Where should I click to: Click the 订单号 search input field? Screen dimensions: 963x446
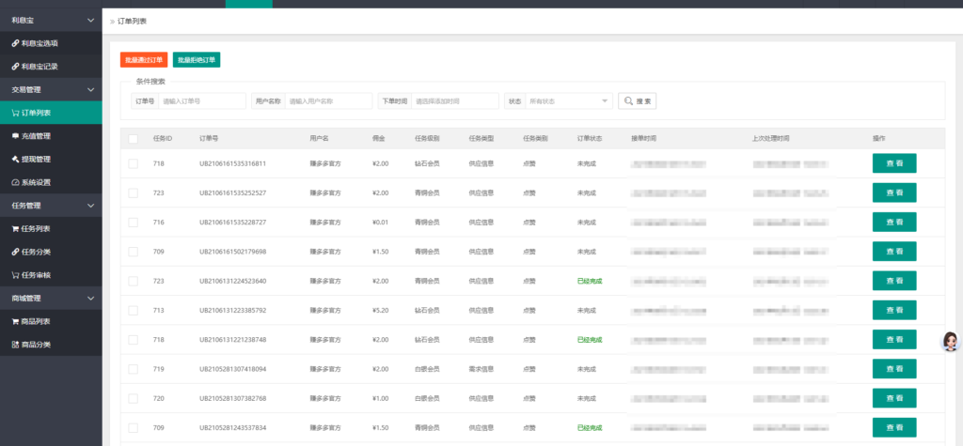pos(202,101)
